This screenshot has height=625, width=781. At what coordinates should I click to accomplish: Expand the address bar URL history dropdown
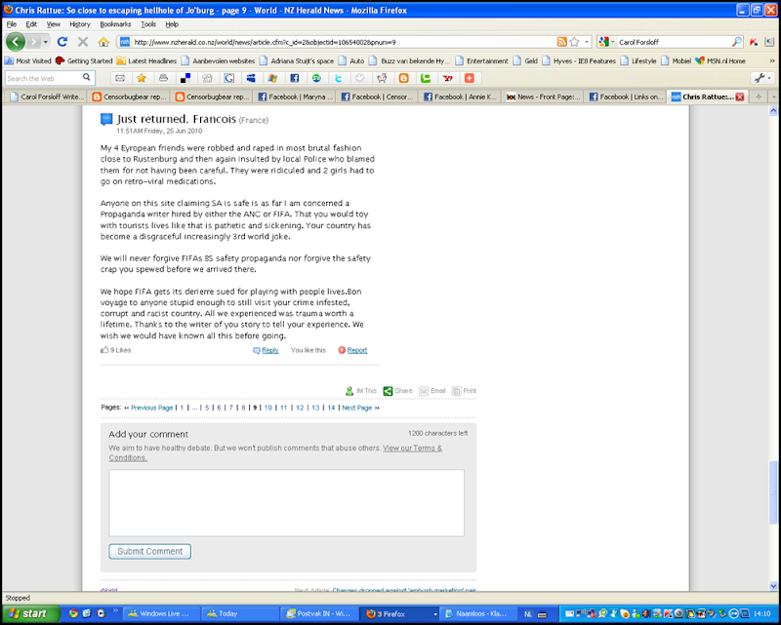(587, 42)
